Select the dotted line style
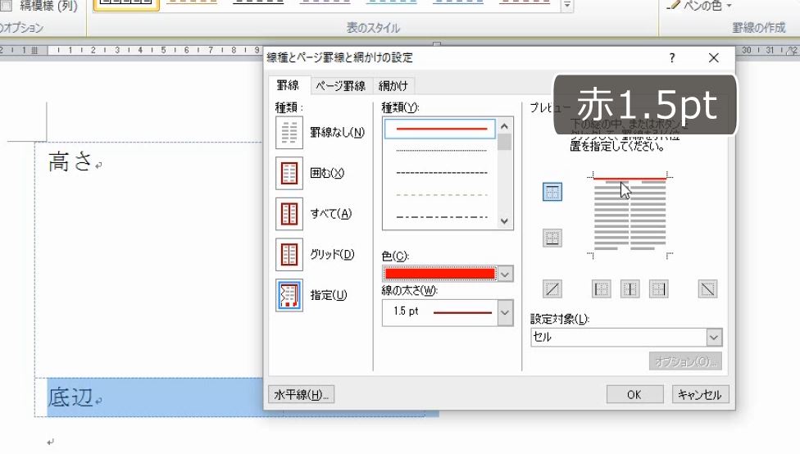This screenshot has width=800, height=454. point(441,151)
